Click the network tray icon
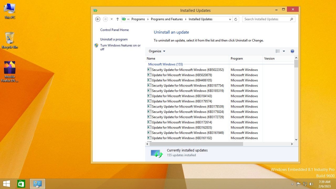Viewport: 336px width, 189px height. [305, 184]
